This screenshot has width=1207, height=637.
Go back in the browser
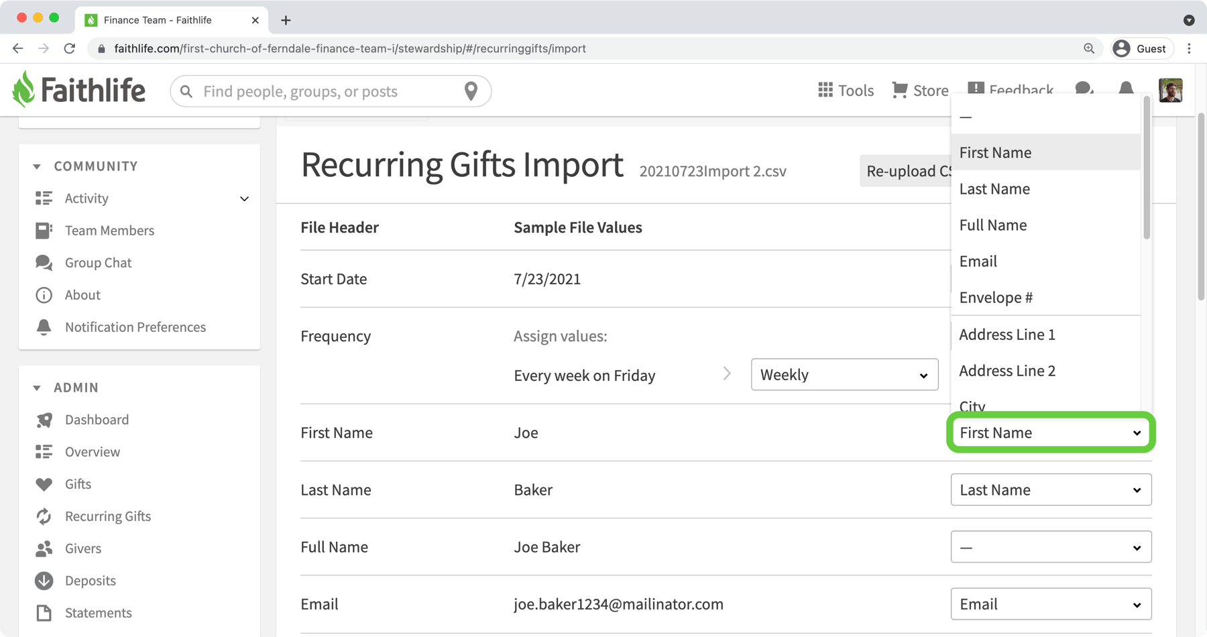point(18,48)
